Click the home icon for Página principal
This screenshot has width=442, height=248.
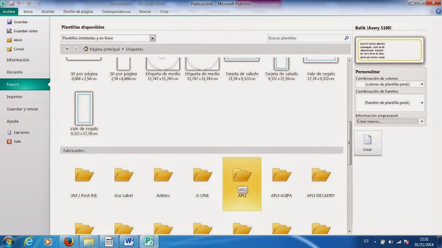click(x=85, y=49)
